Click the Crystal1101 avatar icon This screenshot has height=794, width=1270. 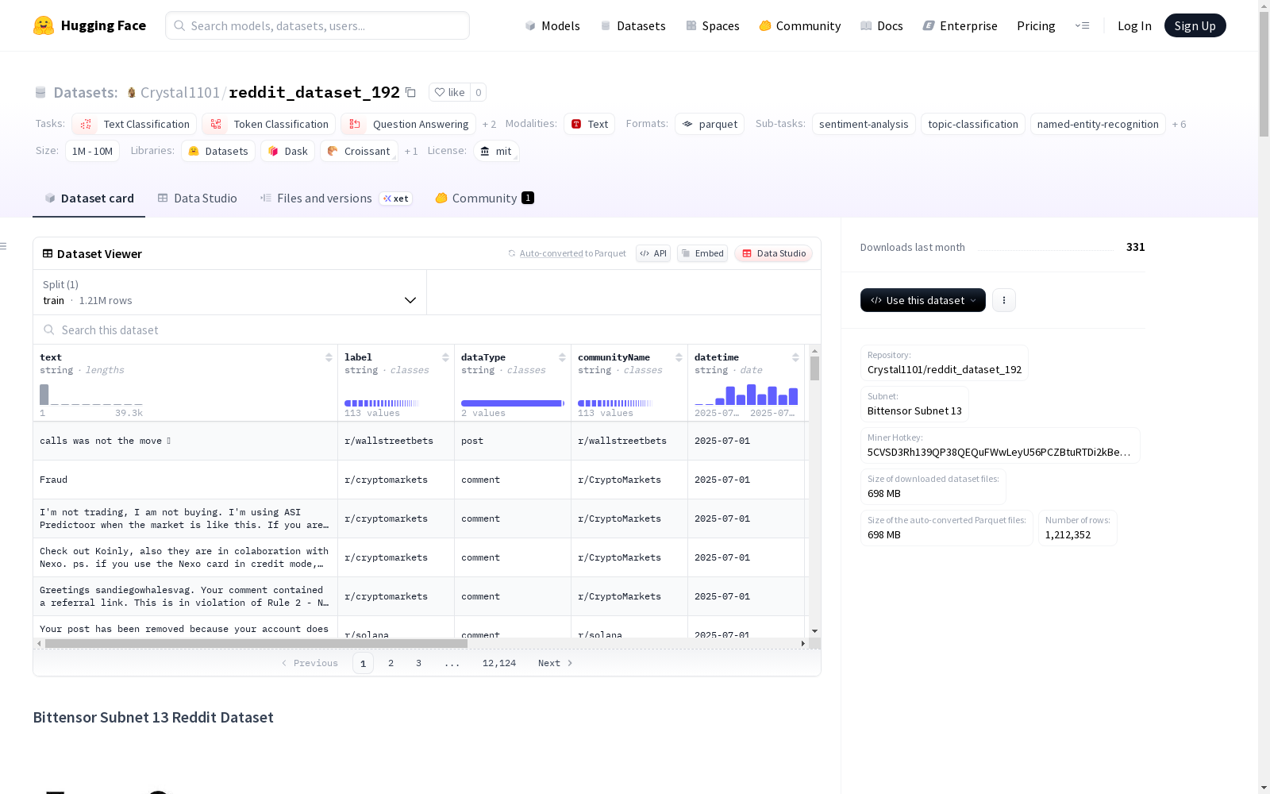pyautogui.click(x=132, y=93)
